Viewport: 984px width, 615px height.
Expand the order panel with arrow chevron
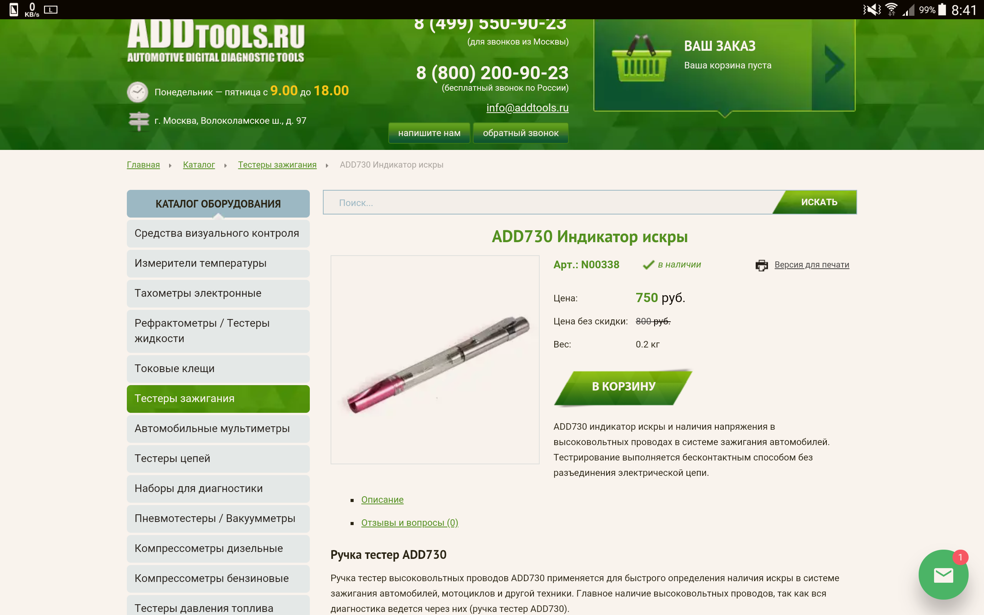click(834, 65)
